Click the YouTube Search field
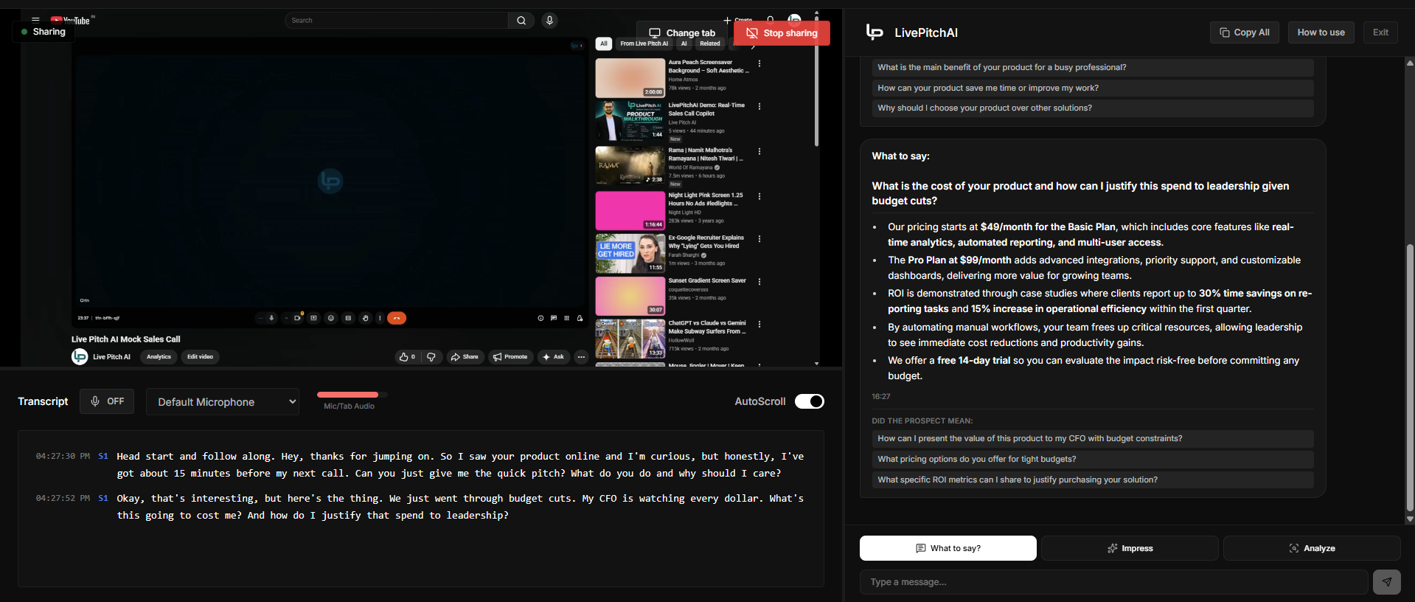Screen dimensions: 1415x602 (x=397, y=21)
